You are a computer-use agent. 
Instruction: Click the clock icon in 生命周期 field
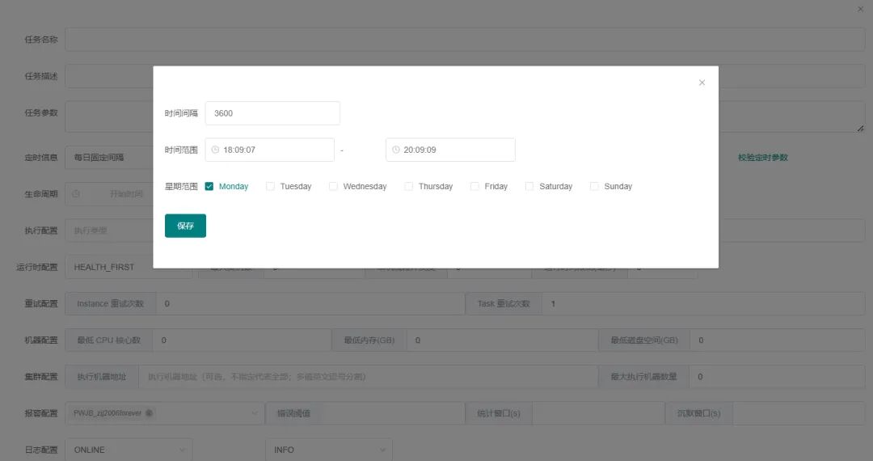pos(76,194)
